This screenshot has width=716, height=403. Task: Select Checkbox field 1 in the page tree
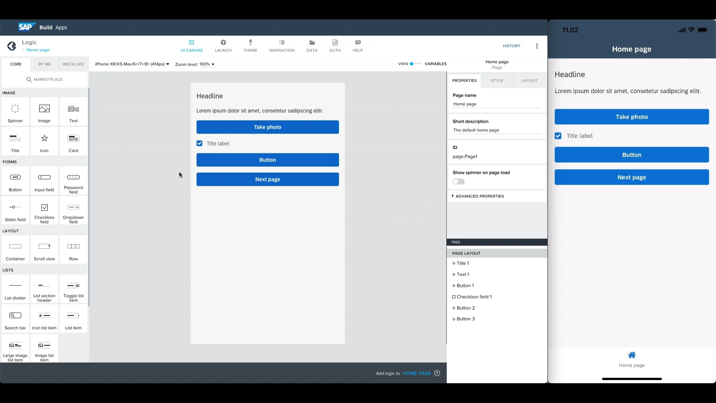pos(474,297)
